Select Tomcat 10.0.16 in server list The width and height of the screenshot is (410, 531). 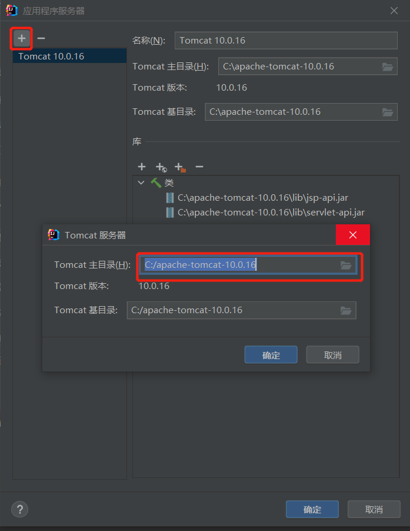69,56
